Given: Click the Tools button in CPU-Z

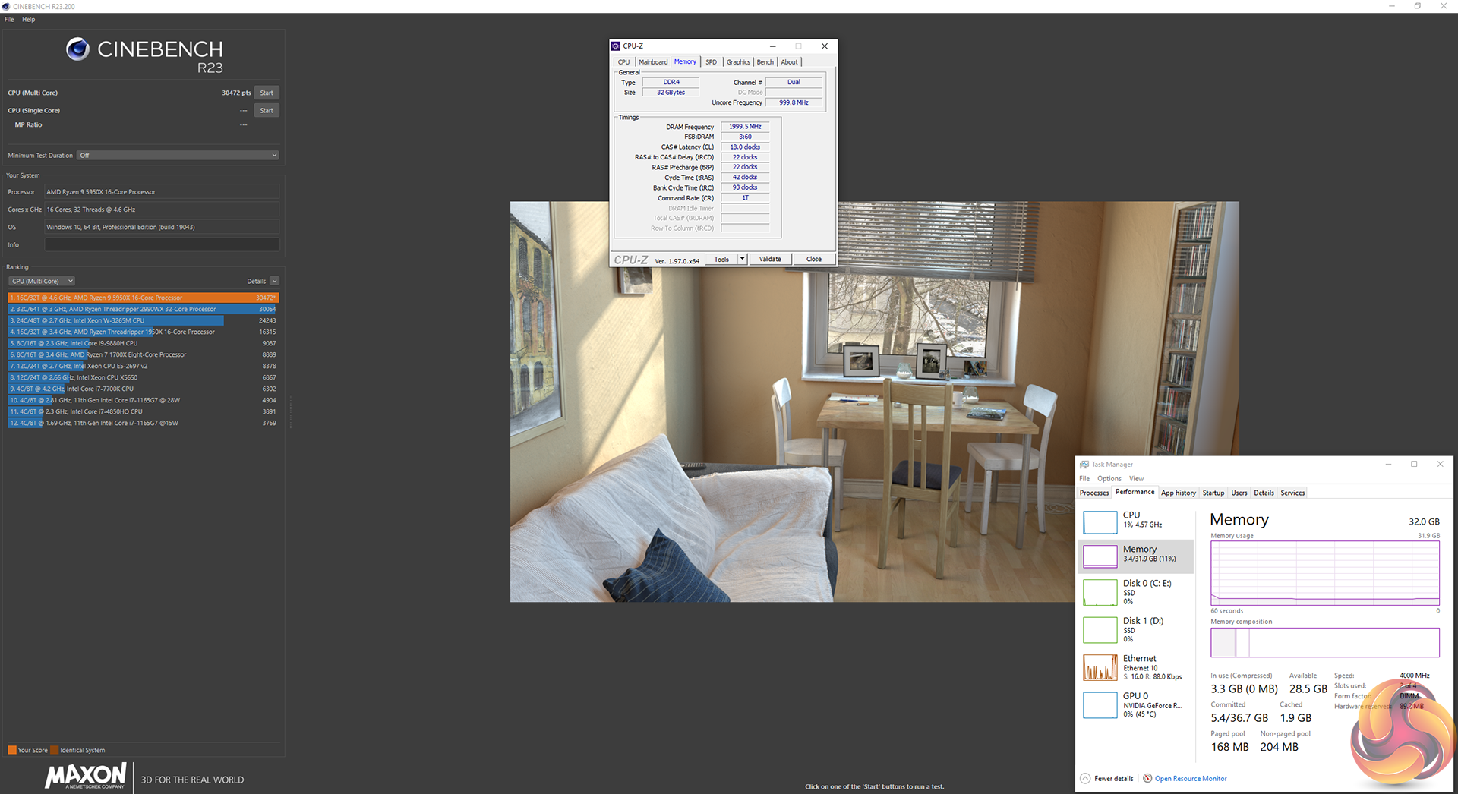Looking at the screenshot, I should tap(721, 259).
